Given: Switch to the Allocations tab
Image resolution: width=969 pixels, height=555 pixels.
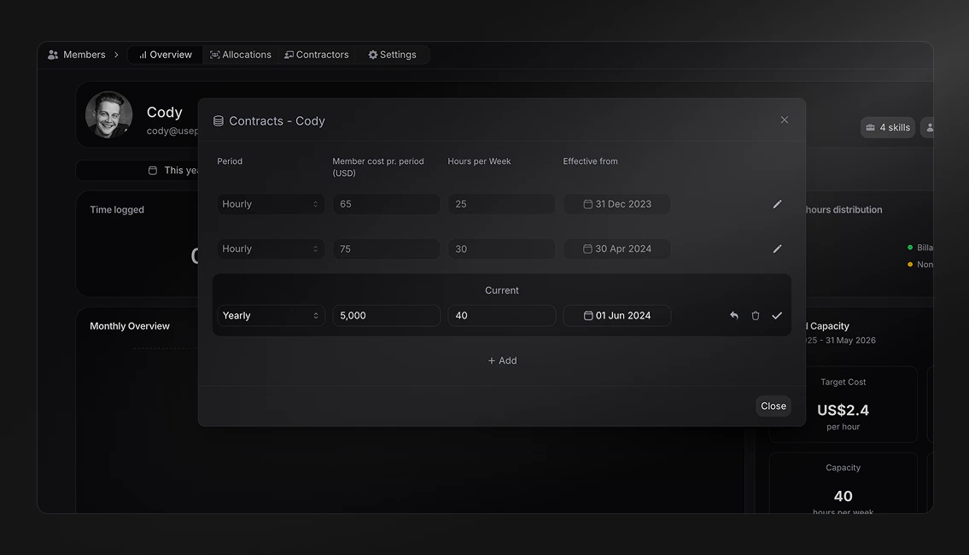Looking at the screenshot, I should coord(241,55).
